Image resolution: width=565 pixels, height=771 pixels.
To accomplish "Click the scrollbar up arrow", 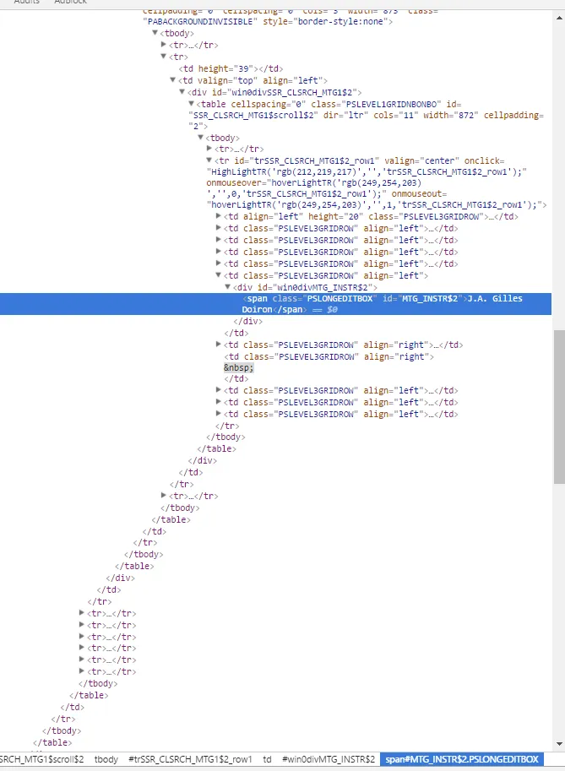I will click(559, 18).
